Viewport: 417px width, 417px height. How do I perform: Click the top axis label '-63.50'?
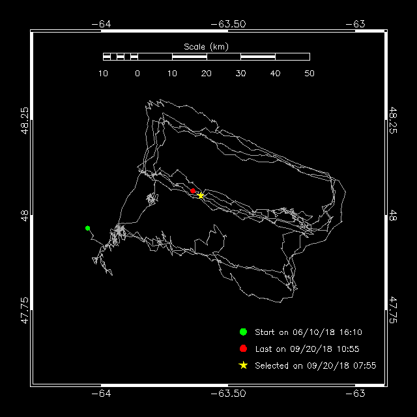[x=228, y=24]
